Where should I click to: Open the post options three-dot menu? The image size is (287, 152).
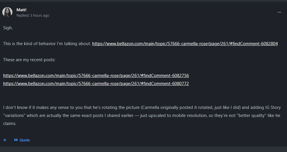pos(279,12)
